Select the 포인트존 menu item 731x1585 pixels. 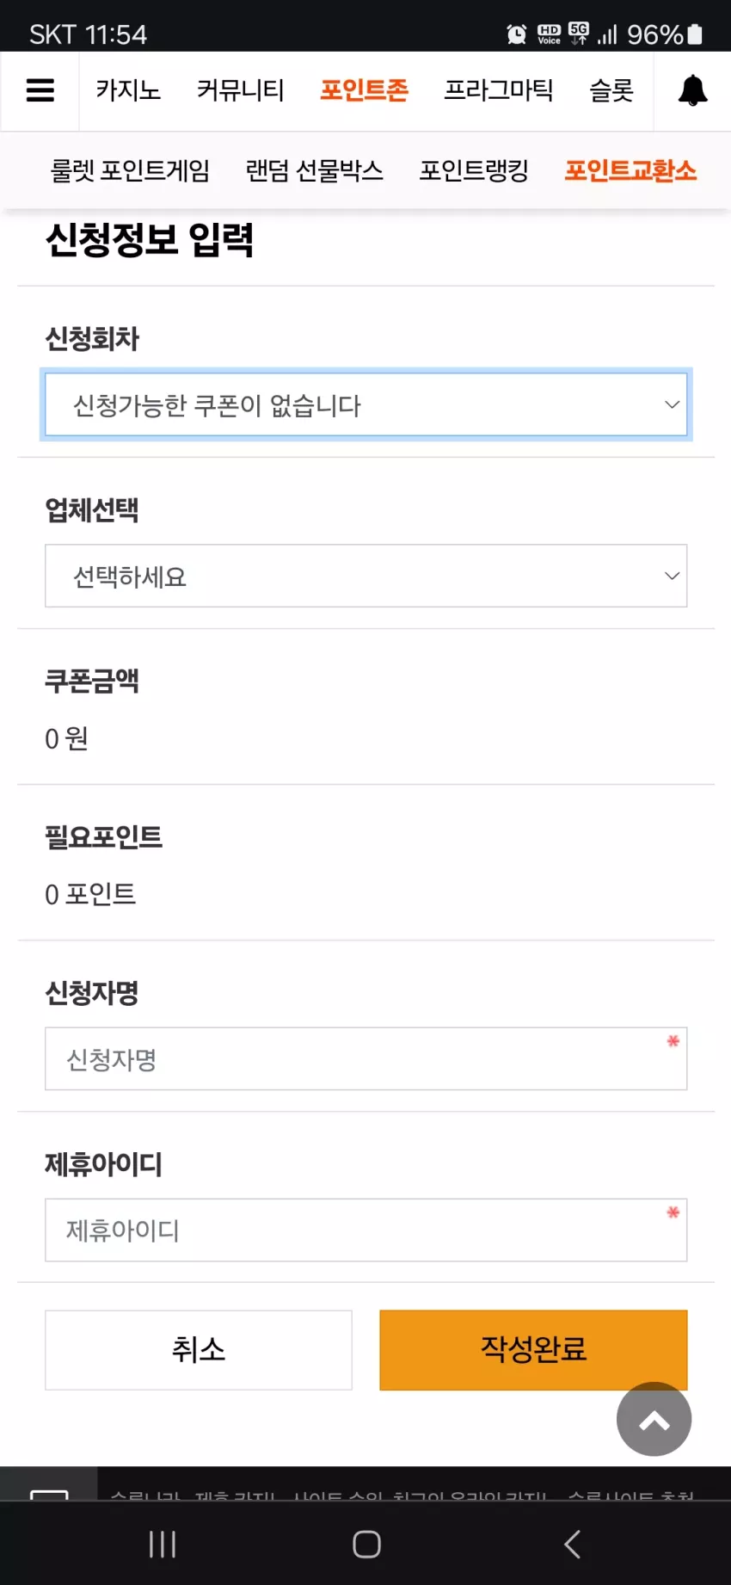[364, 90]
